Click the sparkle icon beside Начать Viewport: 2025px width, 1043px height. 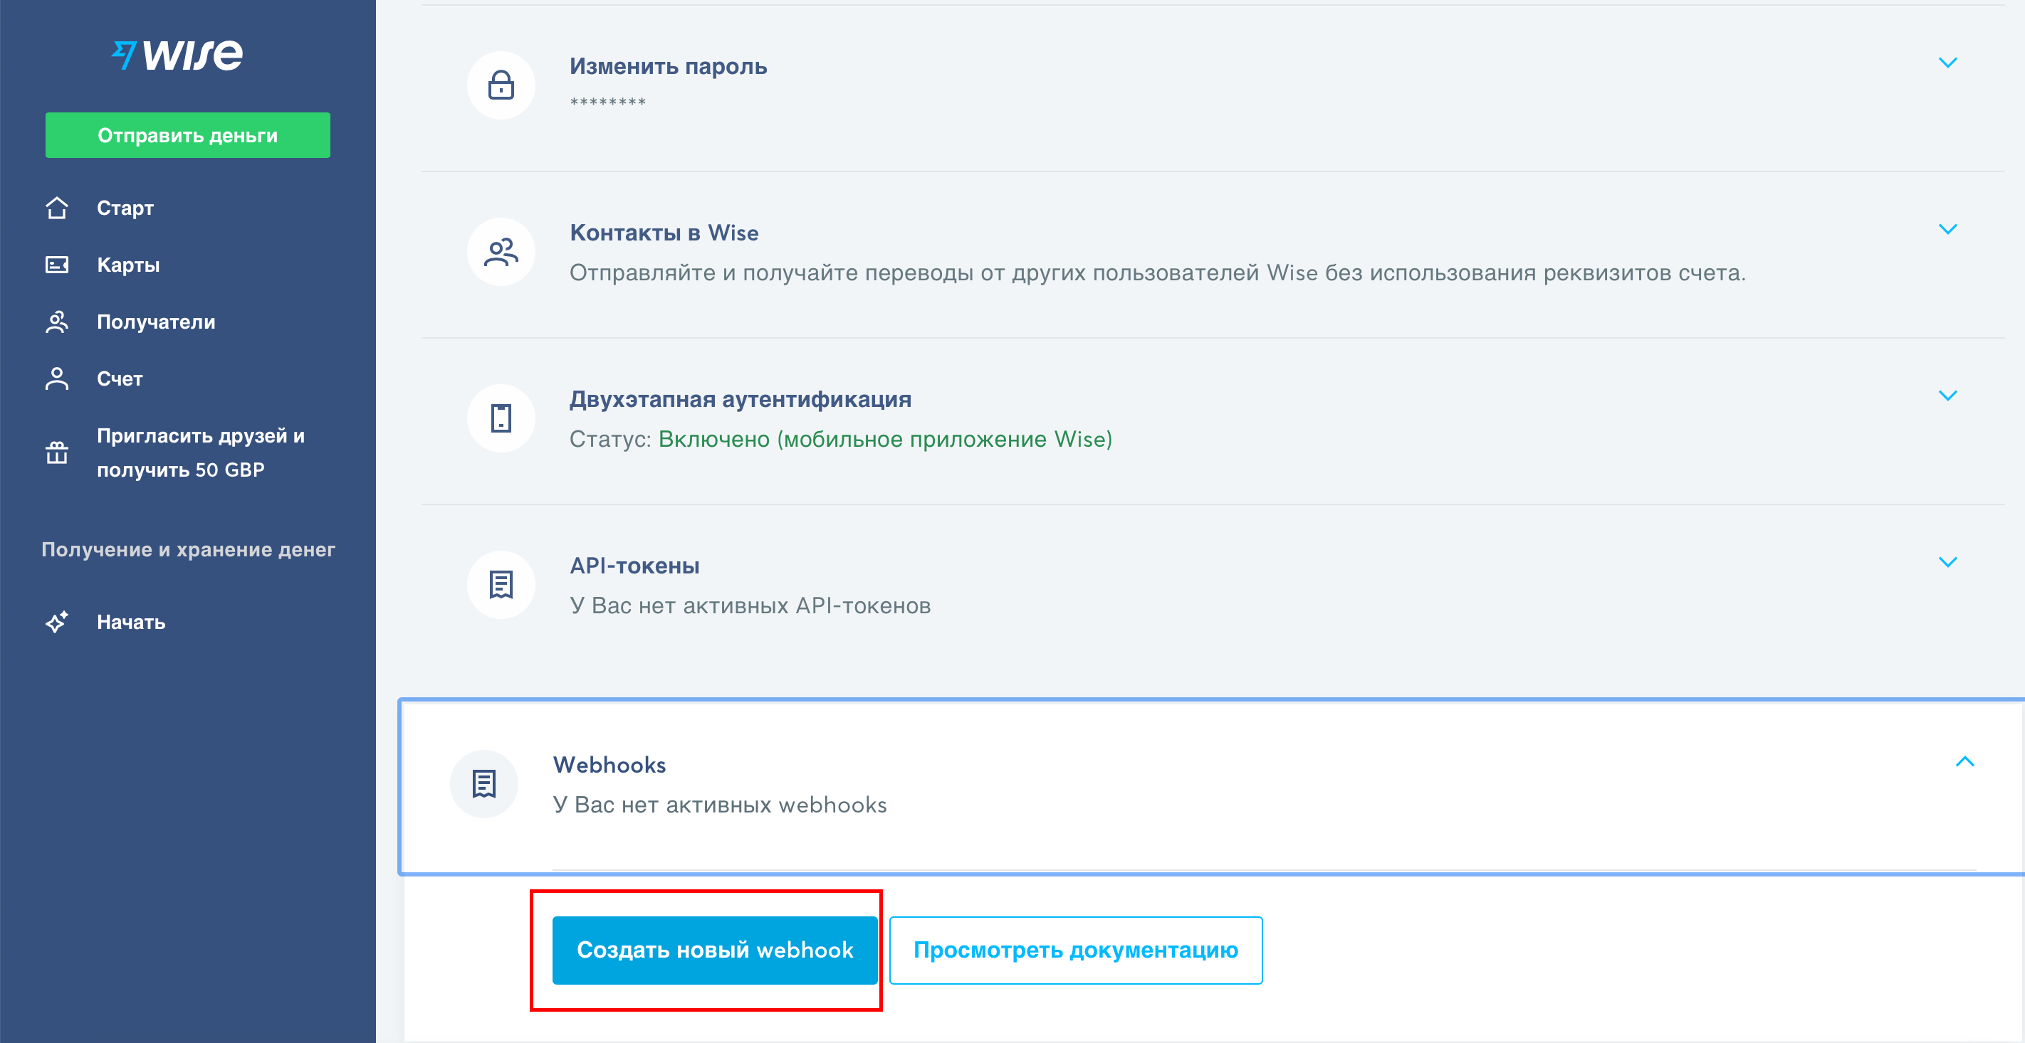56,622
